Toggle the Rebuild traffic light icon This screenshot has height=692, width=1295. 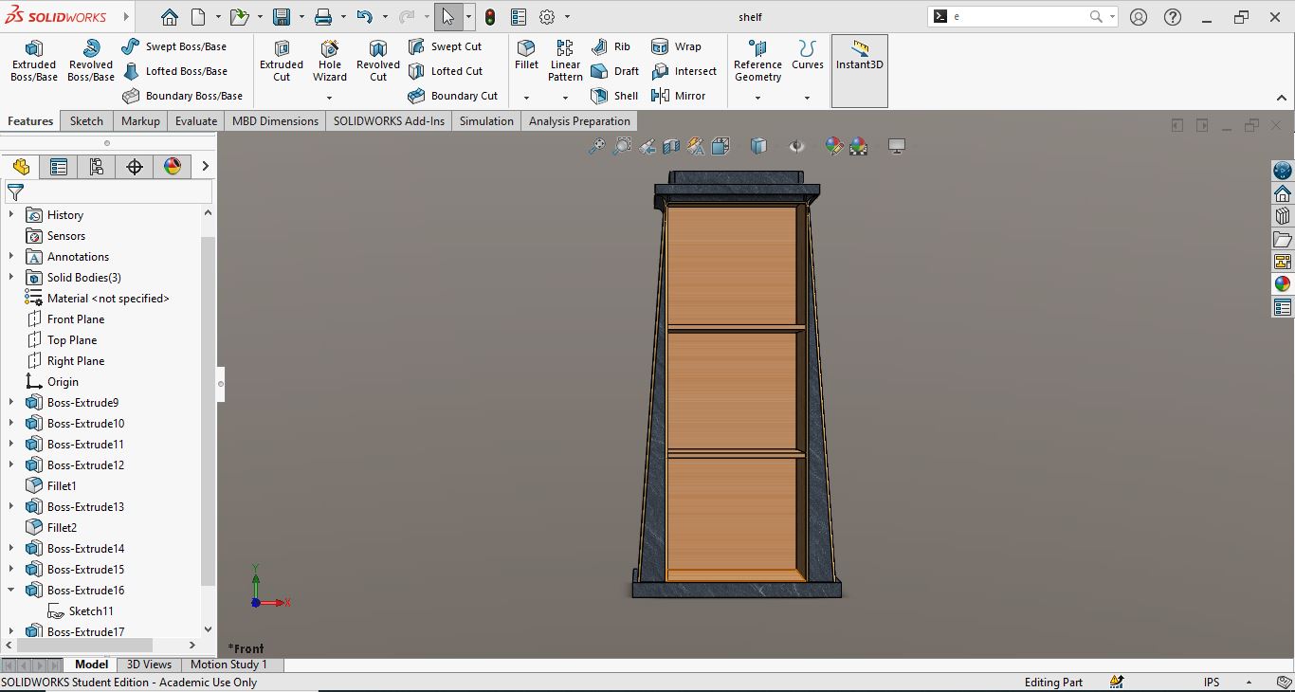[x=490, y=17]
